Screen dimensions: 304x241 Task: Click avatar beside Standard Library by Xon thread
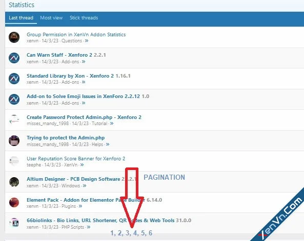[14, 79]
